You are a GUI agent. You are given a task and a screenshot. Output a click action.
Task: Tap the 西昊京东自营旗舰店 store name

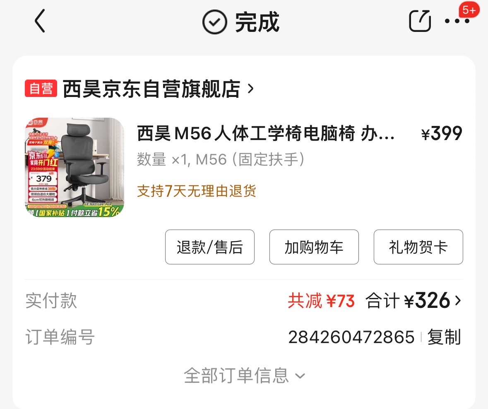(x=151, y=89)
